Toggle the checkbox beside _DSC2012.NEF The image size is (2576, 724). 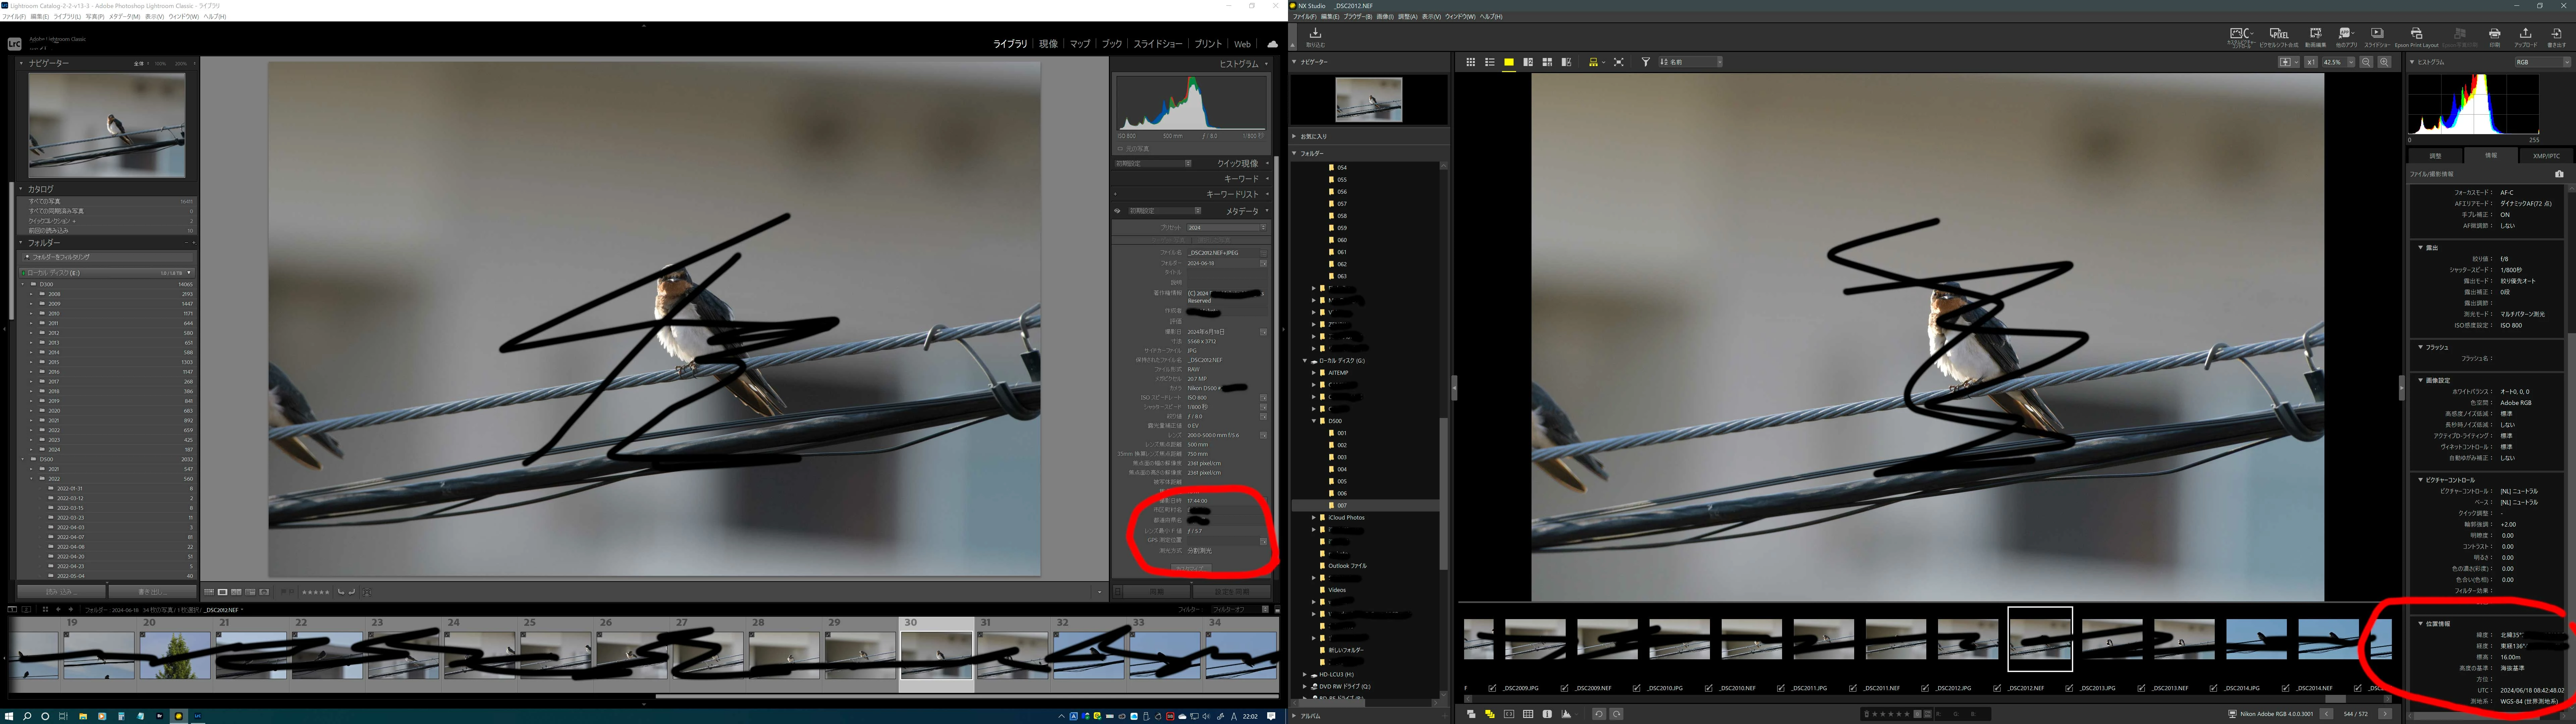click(1997, 688)
